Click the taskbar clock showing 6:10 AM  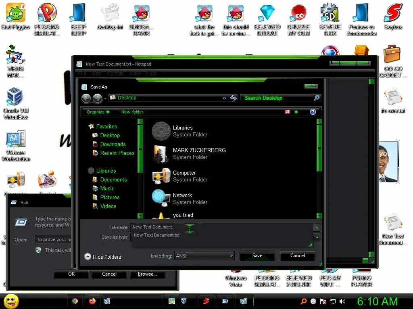(377, 301)
